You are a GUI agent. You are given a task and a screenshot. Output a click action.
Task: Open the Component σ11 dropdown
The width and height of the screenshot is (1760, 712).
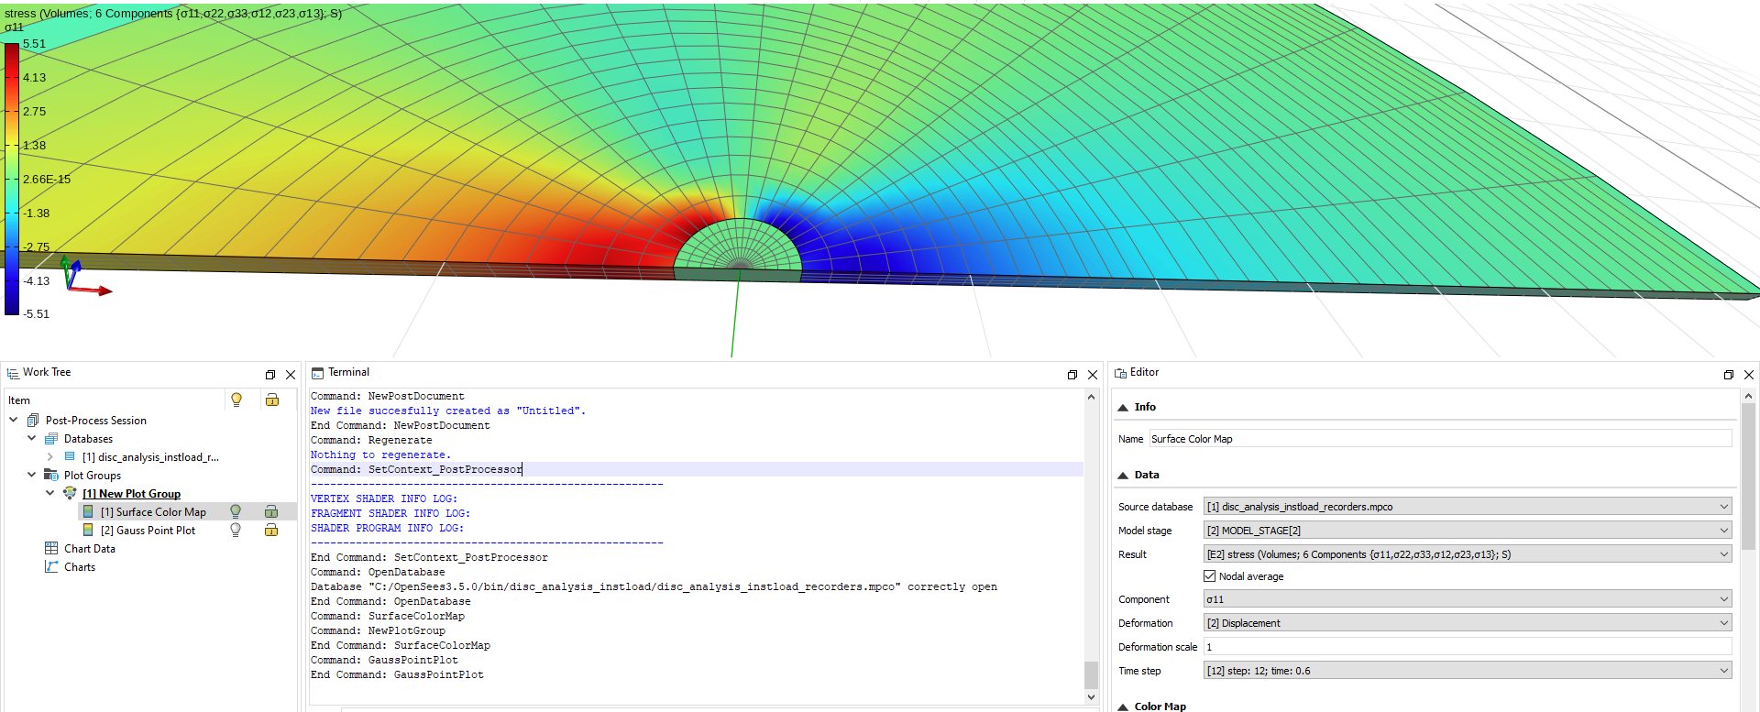pos(1468,599)
